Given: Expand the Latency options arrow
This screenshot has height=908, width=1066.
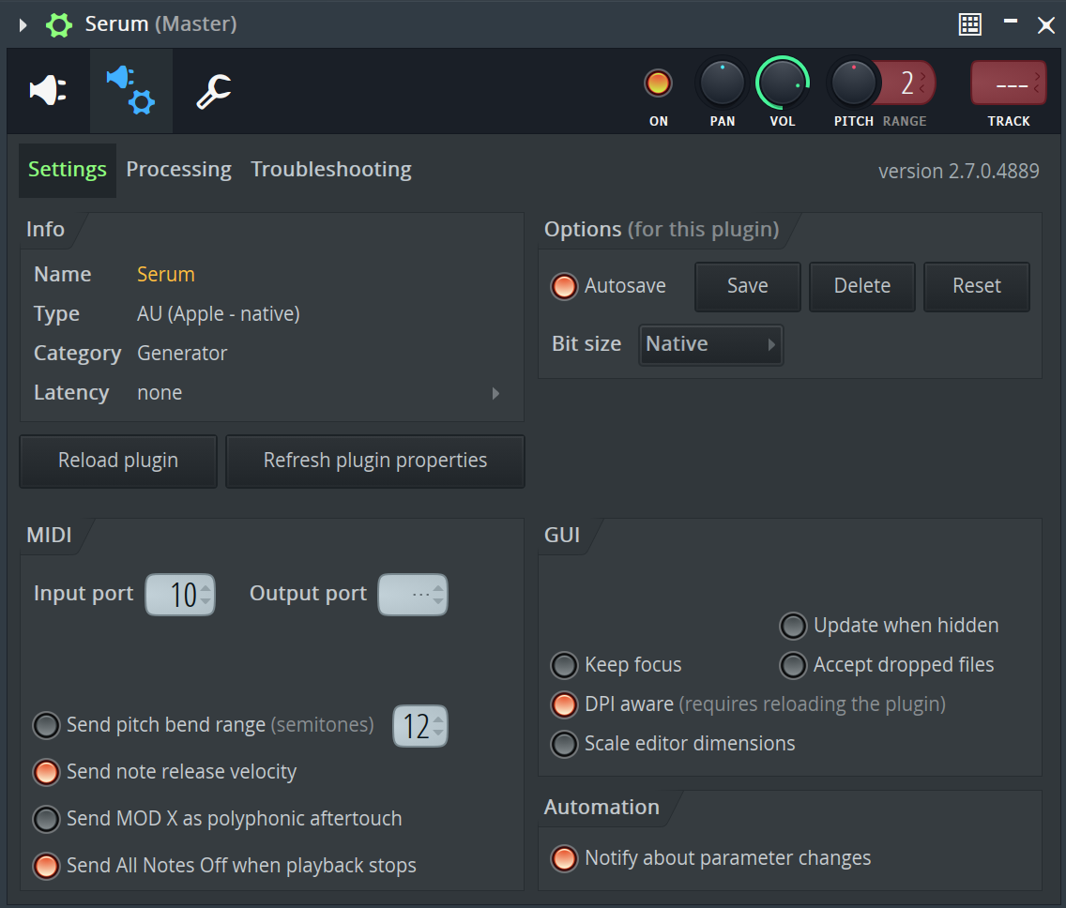Looking at the screenshot, I should [x=495, y=394].
